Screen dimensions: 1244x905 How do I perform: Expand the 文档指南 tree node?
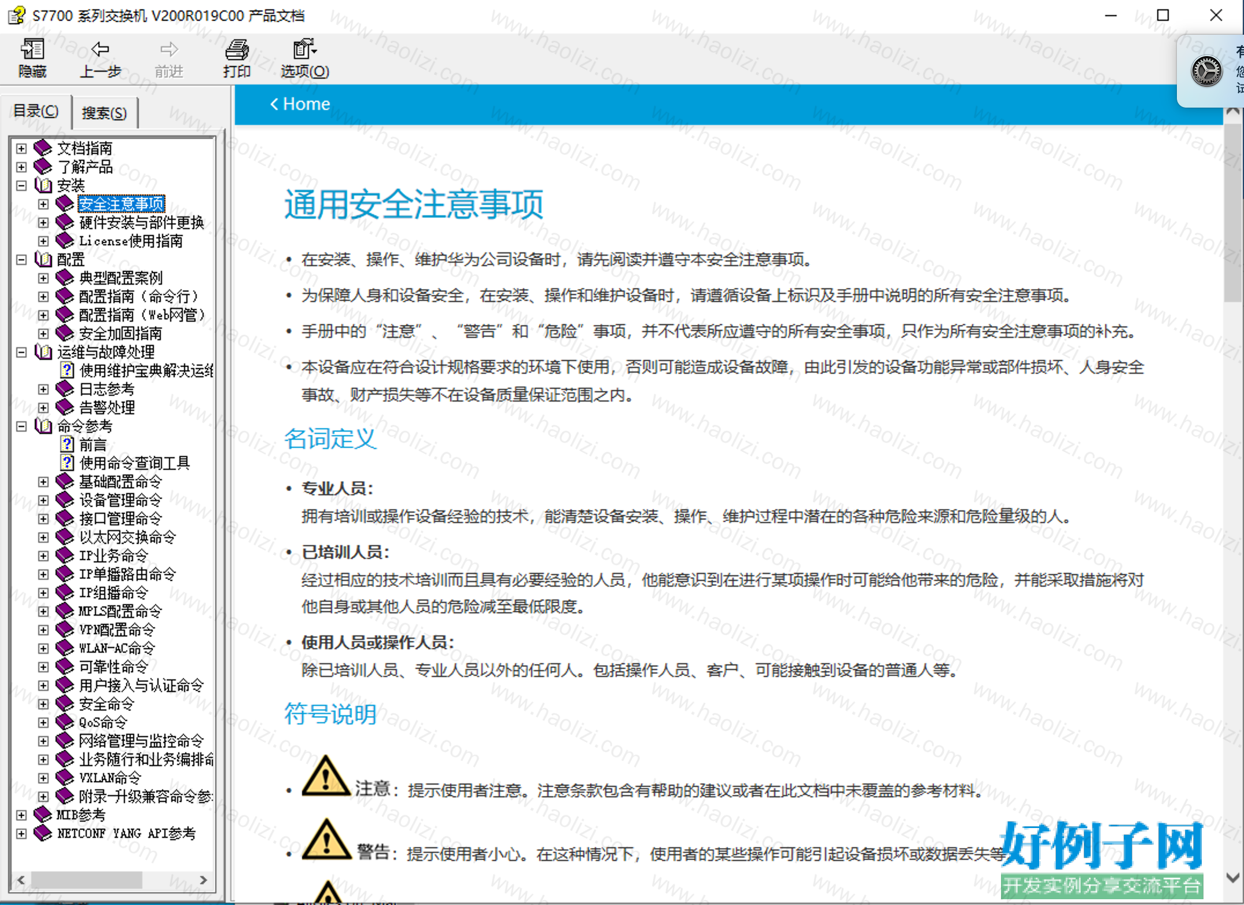(x=21, y=149)
